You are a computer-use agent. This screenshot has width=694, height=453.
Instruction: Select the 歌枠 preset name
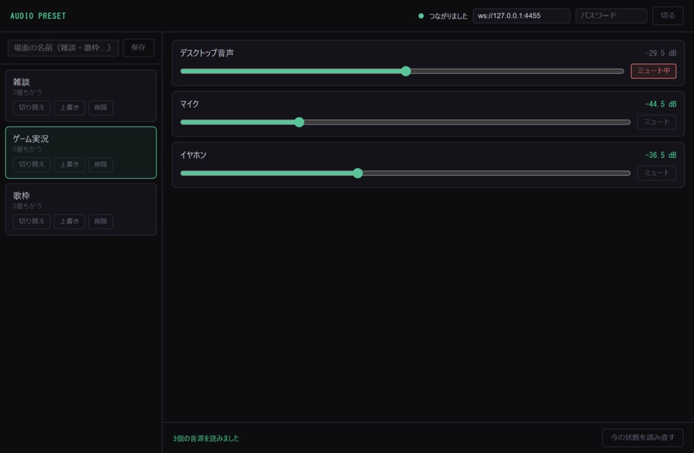coord(21,196)
